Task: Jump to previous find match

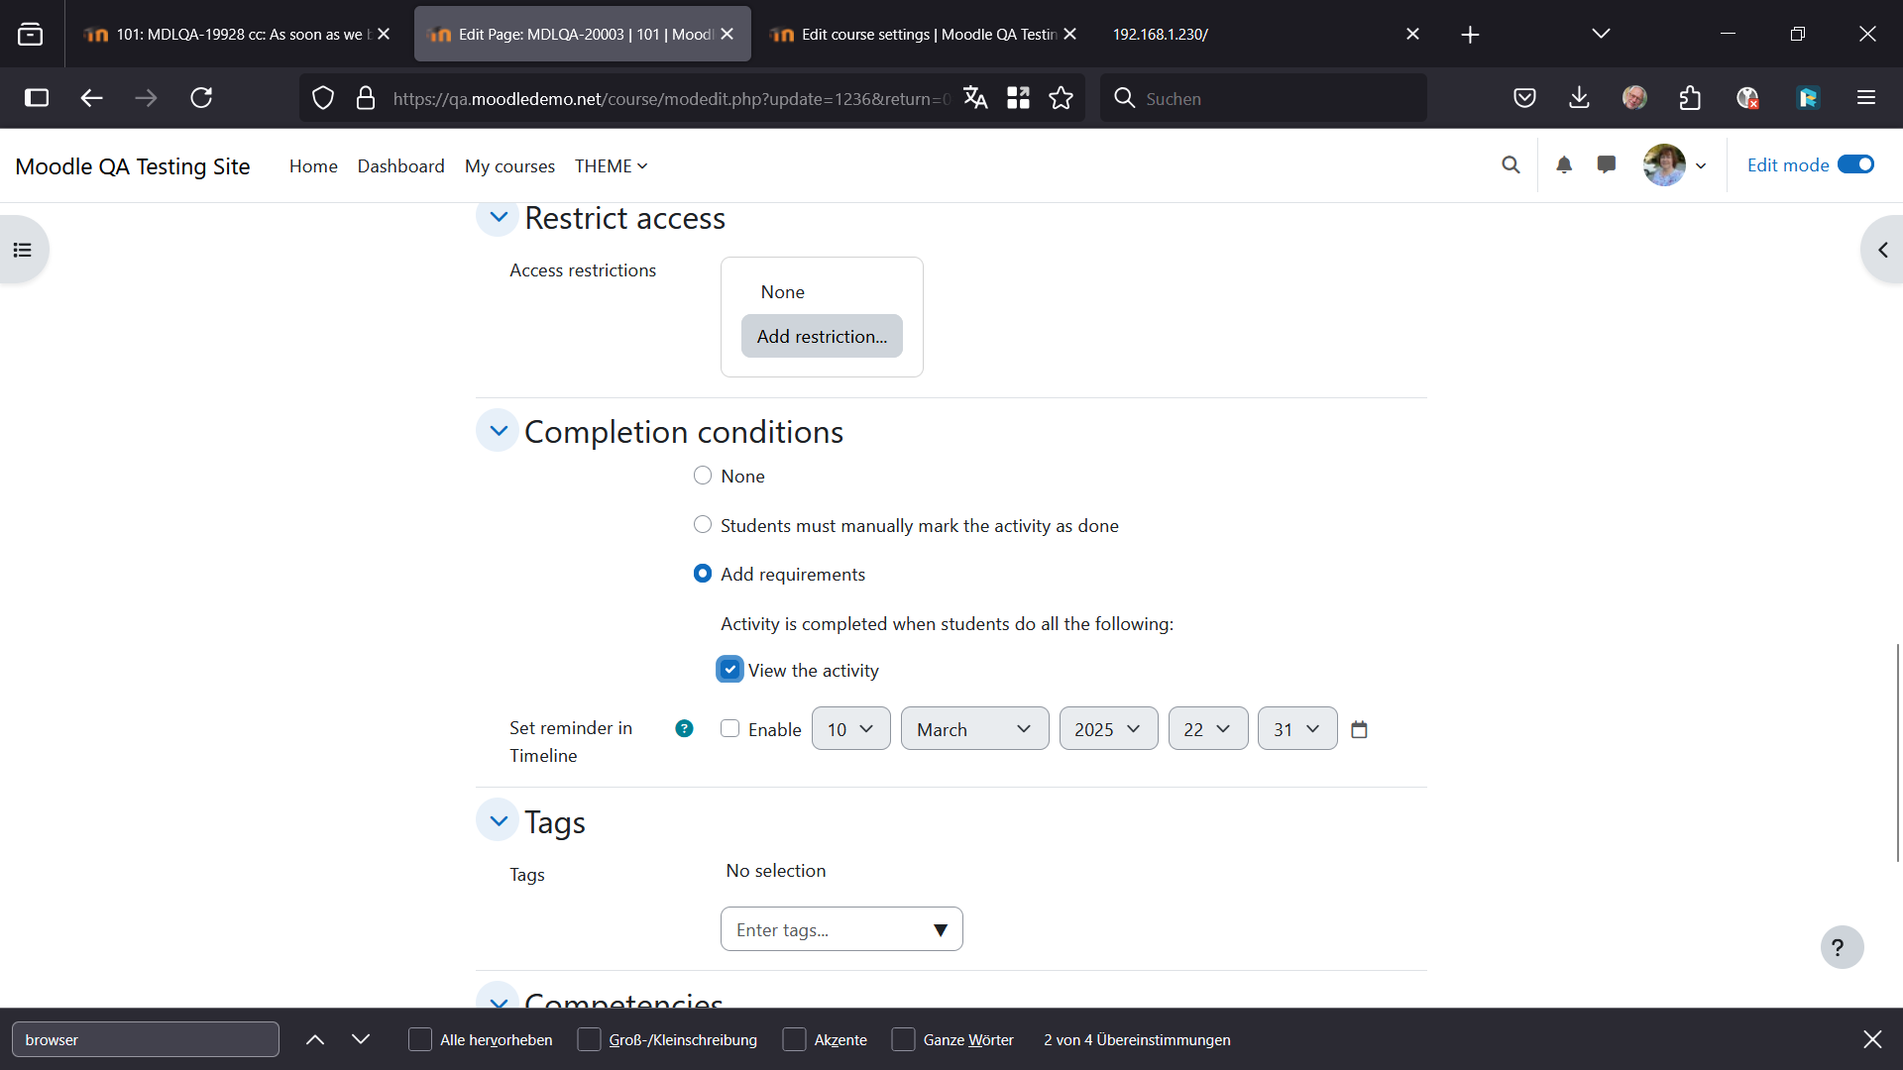Action: (x=315, y=1039)
